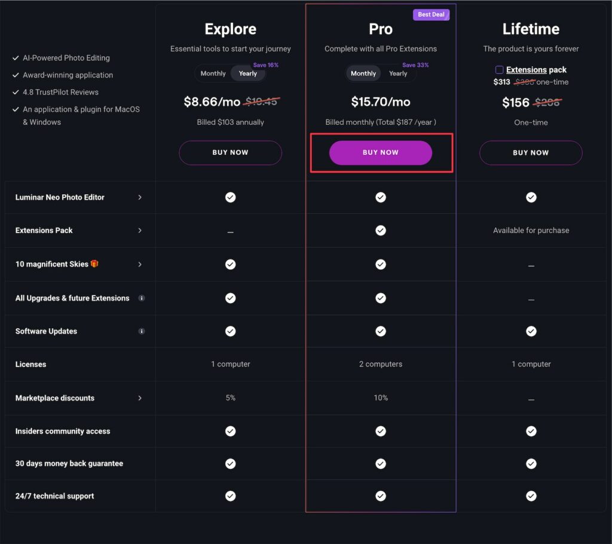
Task: Click the $15.70/mo price
Action: (x=381, y=102)
